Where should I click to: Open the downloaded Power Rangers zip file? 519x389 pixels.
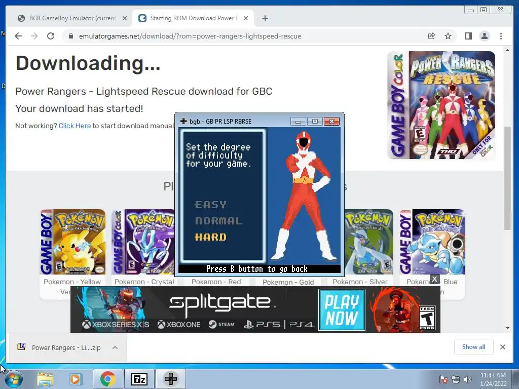(66, 347)
